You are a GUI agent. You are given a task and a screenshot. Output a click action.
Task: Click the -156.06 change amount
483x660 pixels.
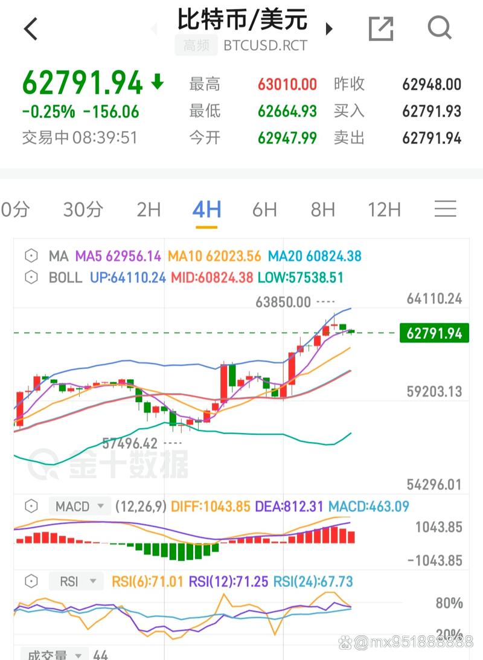coord(111,112)
